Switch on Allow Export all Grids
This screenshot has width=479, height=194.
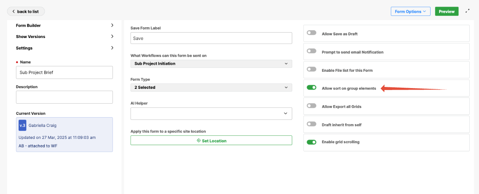tap(312, 106)
